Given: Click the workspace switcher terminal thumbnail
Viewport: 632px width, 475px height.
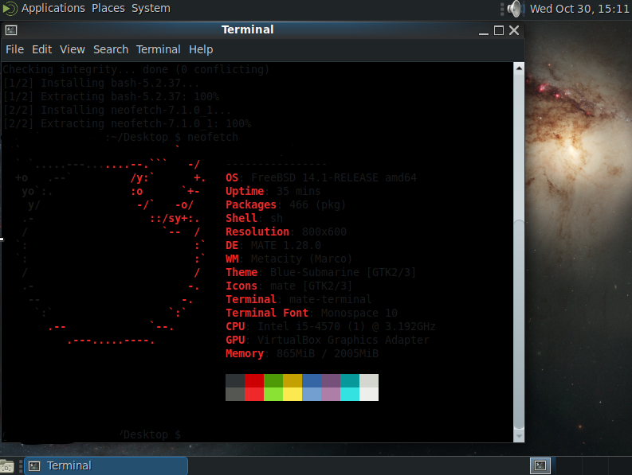Looking at the screenshot, I should (x=540, y=465).
